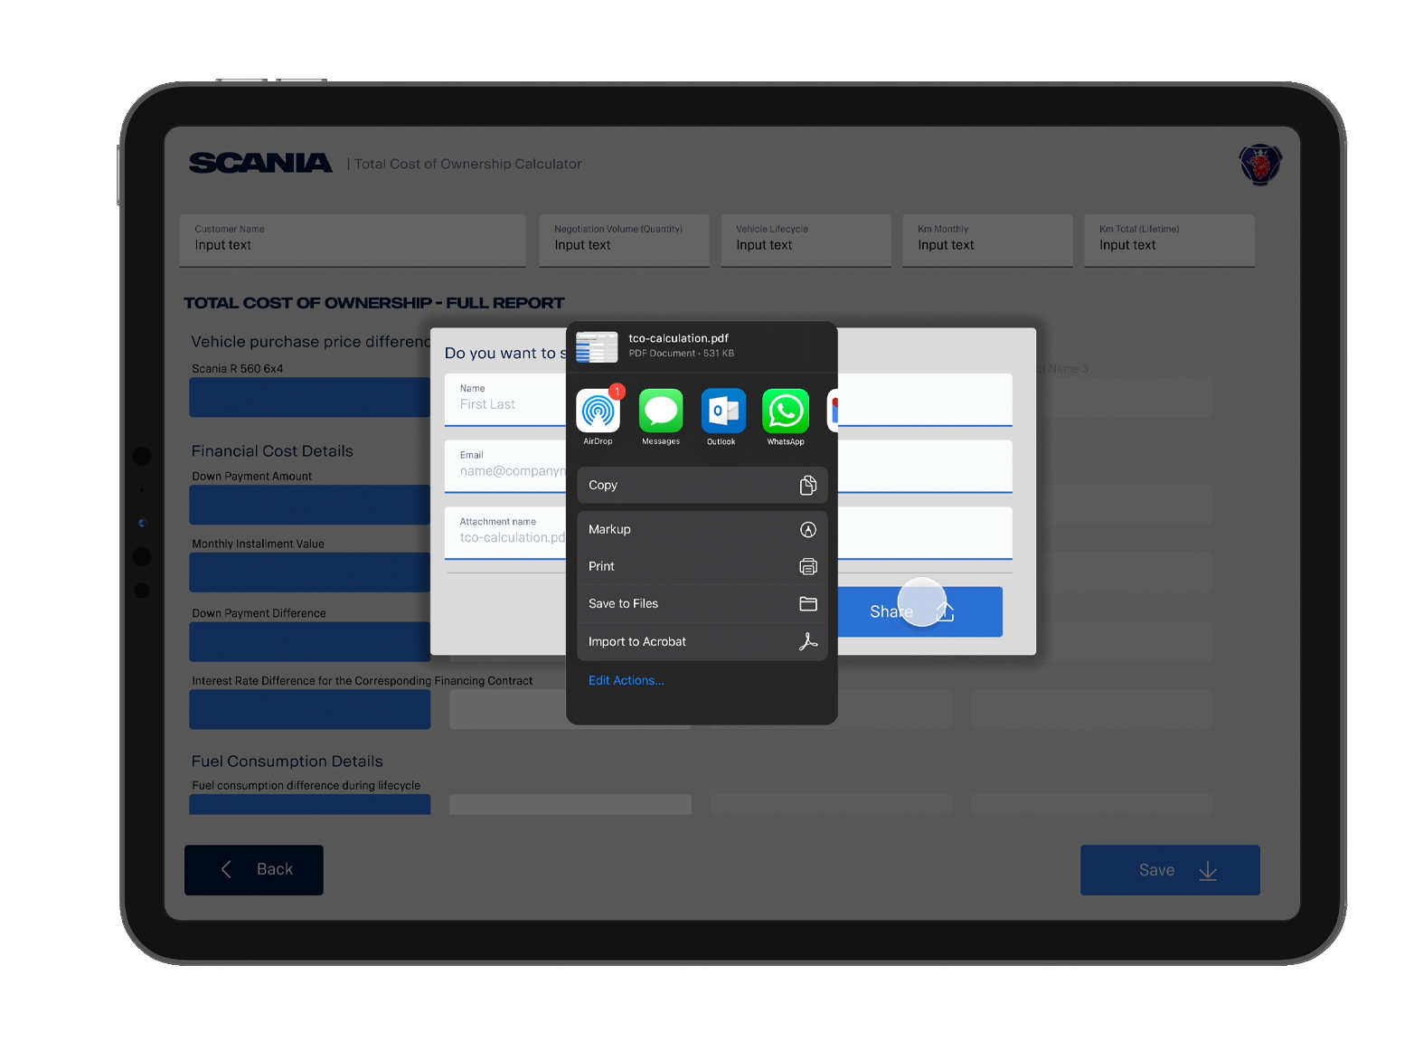This screenshot has height=1041, width=1423.
Task: Click the Fuel Consumption Details heading
Action: pyautogui.click(x=287, y=762)
